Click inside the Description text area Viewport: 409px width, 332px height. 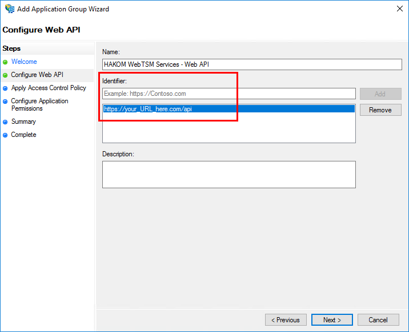point(228,174)
